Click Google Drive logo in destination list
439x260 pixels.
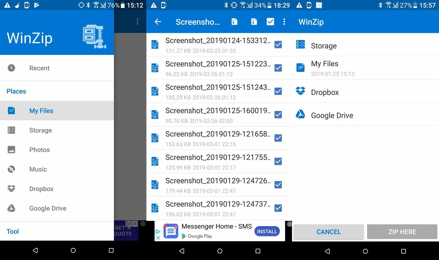point(300,114)
